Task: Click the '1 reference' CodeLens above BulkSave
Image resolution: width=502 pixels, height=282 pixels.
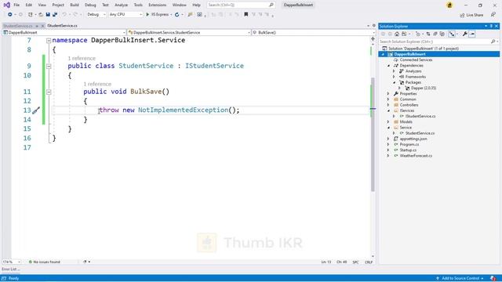Action: (x=97, y=84)
